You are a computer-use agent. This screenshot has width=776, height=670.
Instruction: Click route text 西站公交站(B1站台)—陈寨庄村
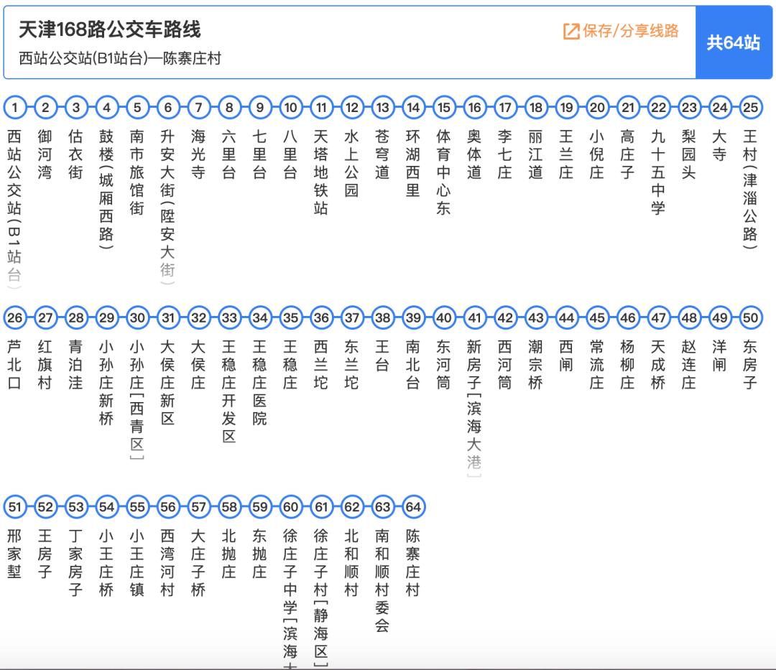tap(120, 58)
